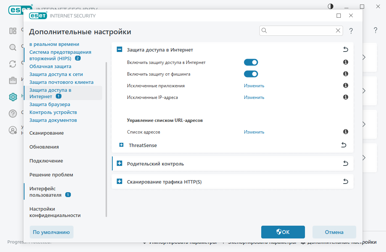Reset Защита доступа в Интернет section to defaults

(x=346, y=50)
